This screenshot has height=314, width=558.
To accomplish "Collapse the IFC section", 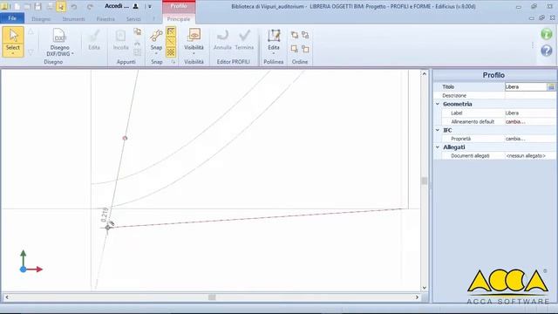I will pos(438,130).
